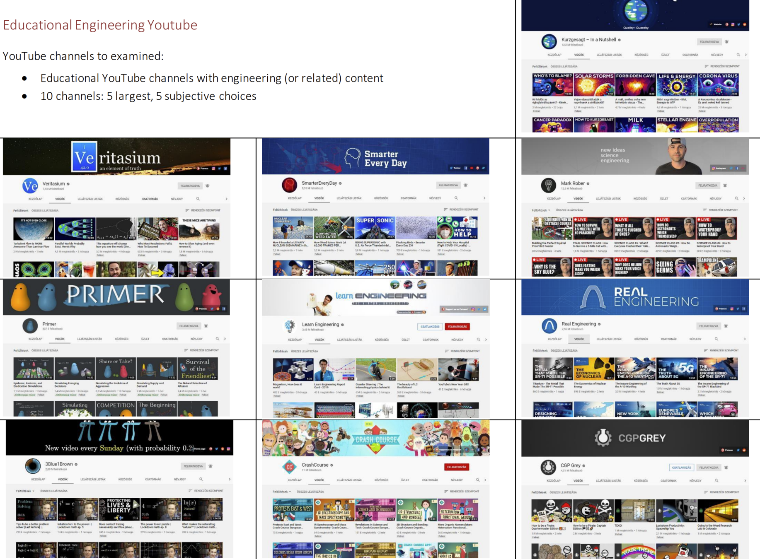Open RENDEZÉSI SZEMPONT sort menu on Learn Engineering

462,351
